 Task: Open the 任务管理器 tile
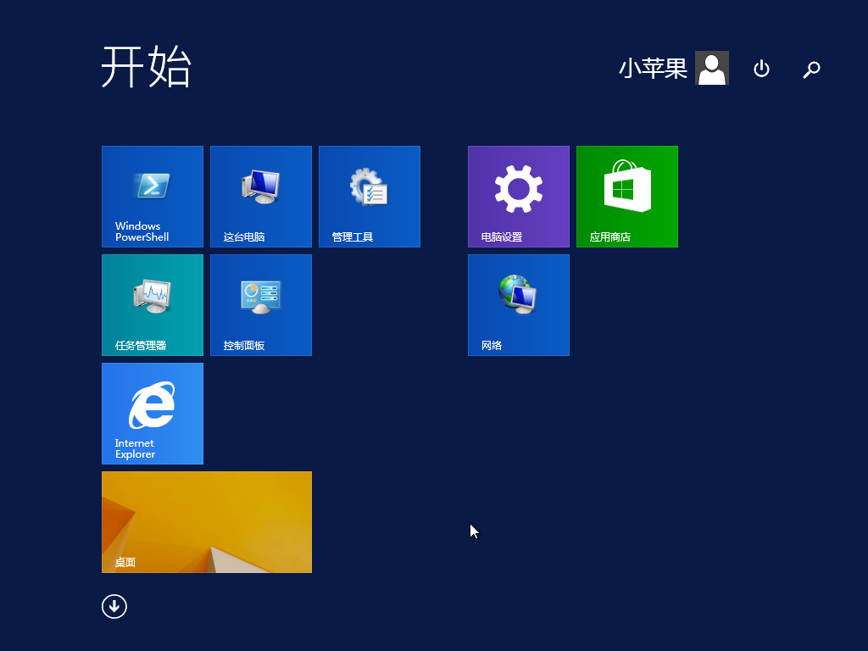[x=153, y=305]
